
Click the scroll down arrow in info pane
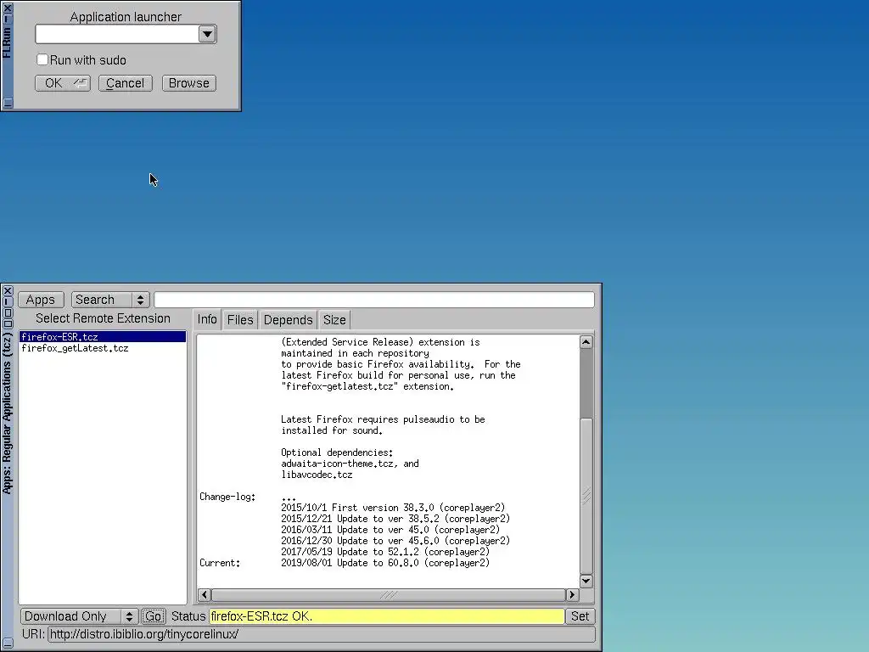[586, 581]
